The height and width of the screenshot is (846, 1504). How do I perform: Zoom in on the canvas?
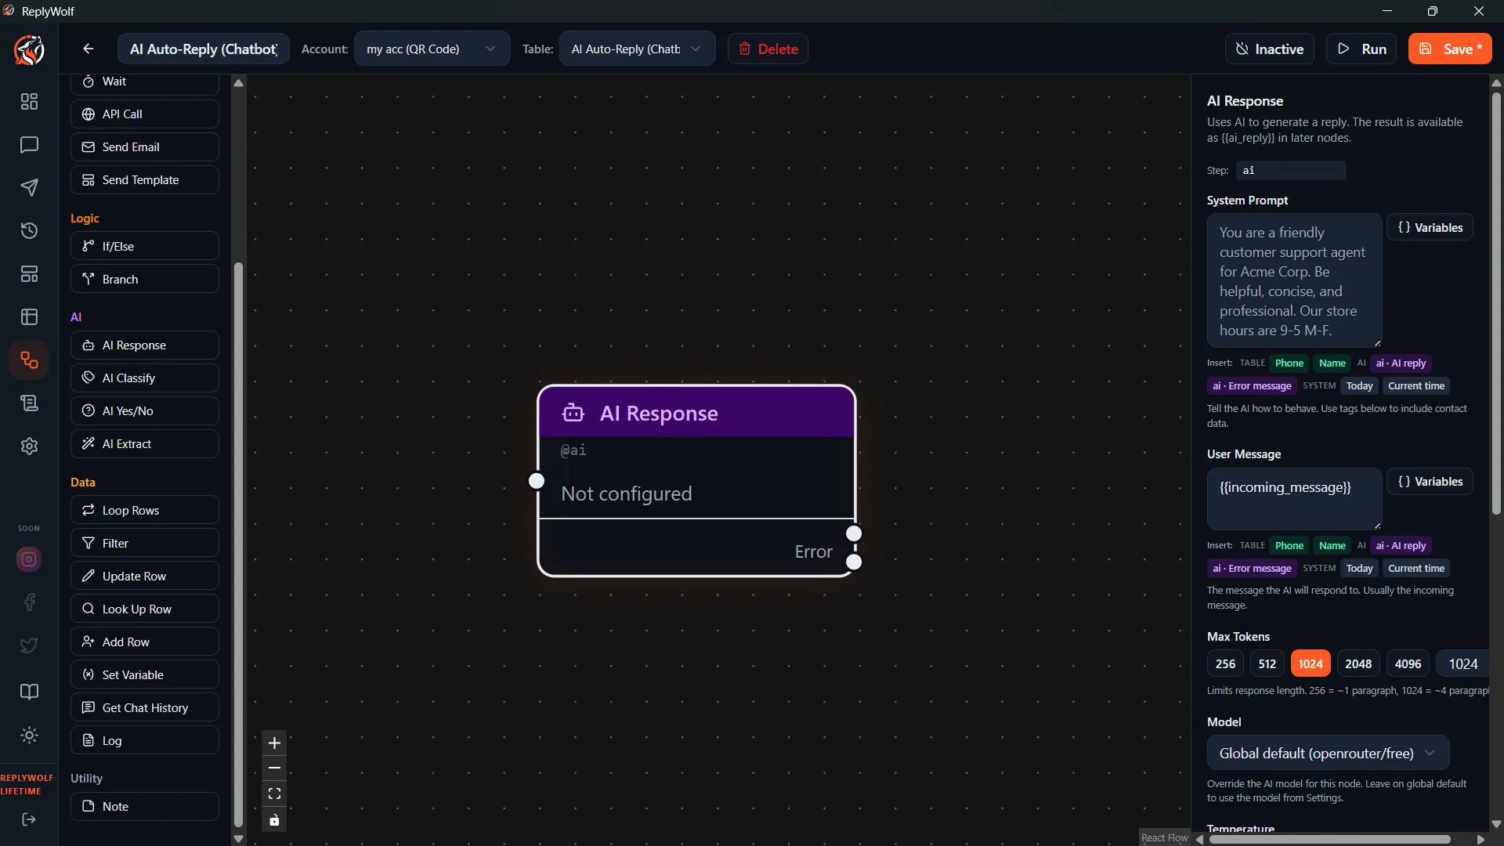pyautogui.click(x=274, y=743)
